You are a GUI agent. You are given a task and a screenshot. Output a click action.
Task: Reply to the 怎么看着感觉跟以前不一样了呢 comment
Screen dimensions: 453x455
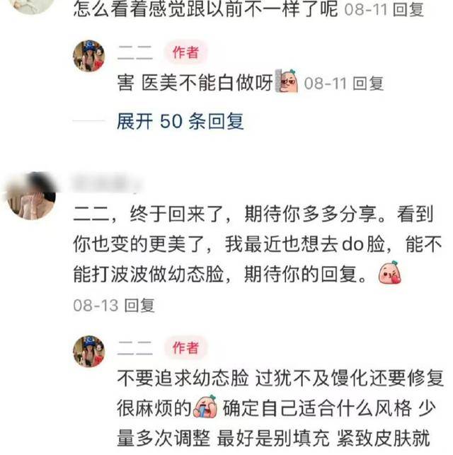(x=408, y=10)
